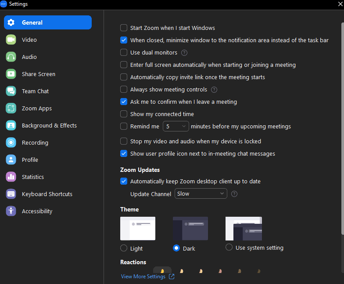Viewport: 344px width, 284px height.
Task: Open Background & Effects settings
Action: point(48,125)
